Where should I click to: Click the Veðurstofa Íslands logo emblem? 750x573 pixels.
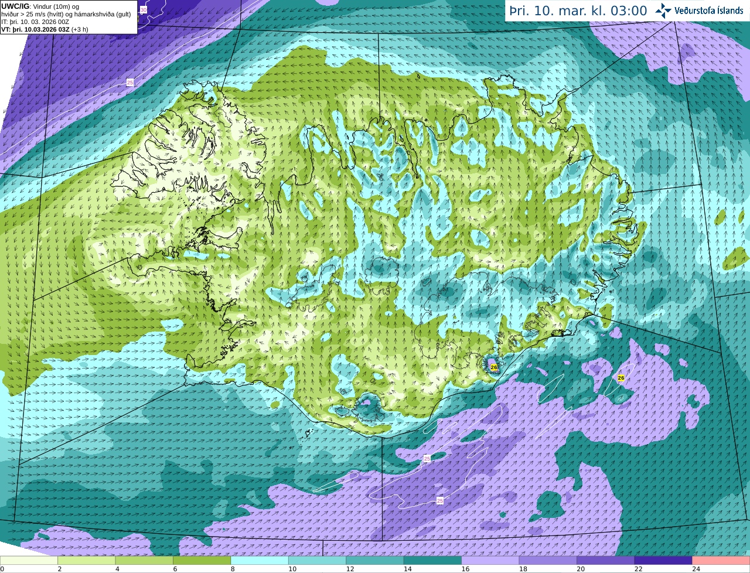pos(663,11)
